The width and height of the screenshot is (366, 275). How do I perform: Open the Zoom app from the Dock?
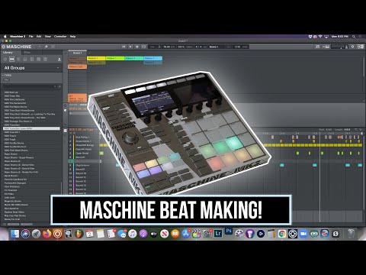(303, 234)
